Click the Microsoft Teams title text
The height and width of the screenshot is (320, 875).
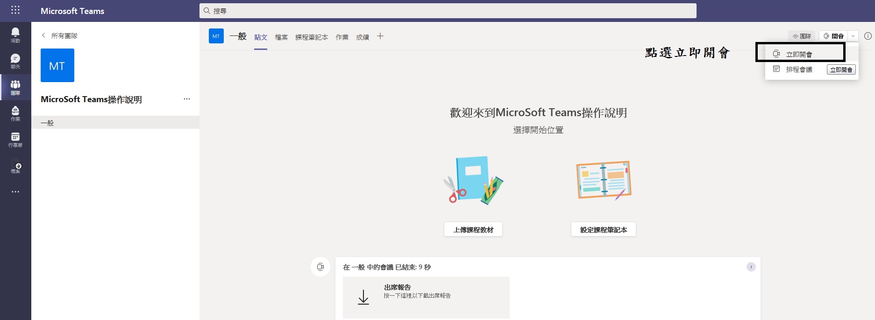pos(72,11)
